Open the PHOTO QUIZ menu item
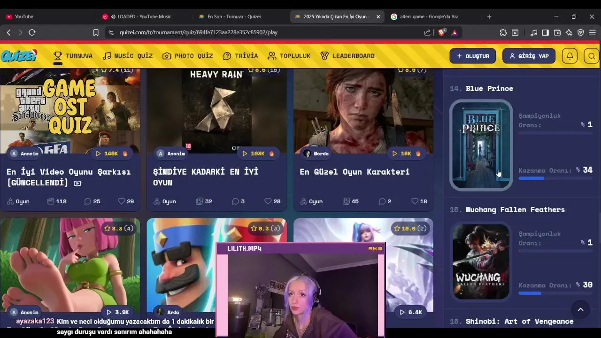This screenshot has width=601, height=338. point(188,56)
